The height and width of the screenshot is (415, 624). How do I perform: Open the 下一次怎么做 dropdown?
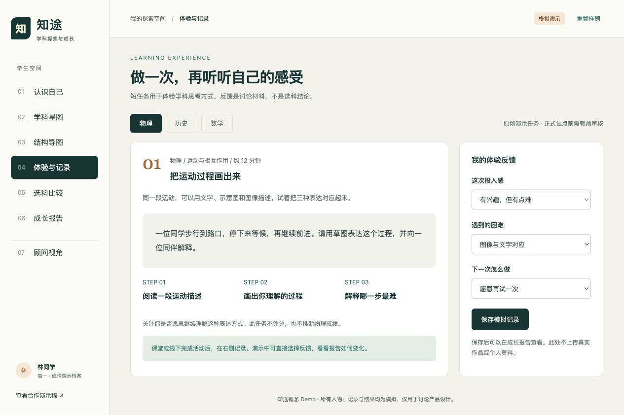point(531,288)
